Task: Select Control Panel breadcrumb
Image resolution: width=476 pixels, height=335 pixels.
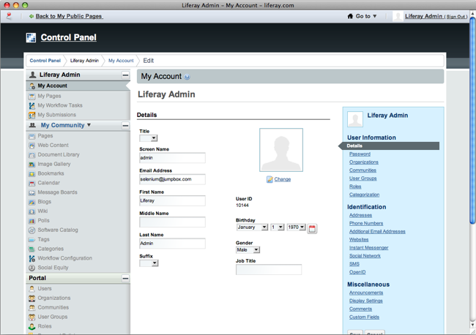Action: coord(45,61)
